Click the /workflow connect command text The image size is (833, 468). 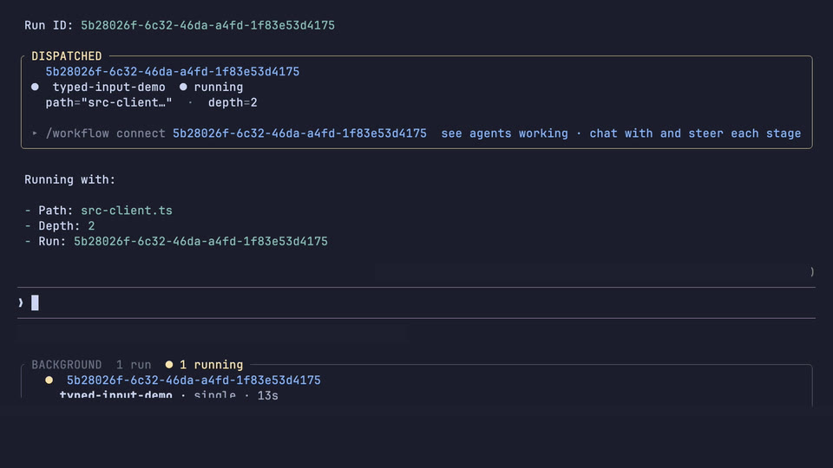coord(106,133)
